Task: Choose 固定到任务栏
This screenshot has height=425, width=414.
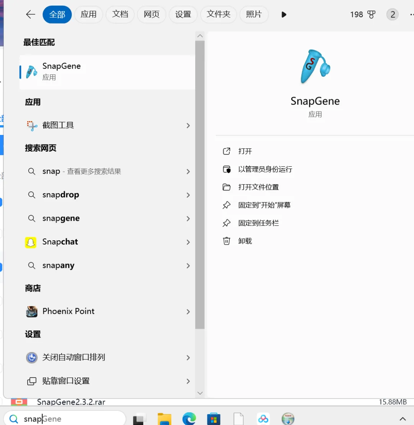Action: tap(258, 223)
